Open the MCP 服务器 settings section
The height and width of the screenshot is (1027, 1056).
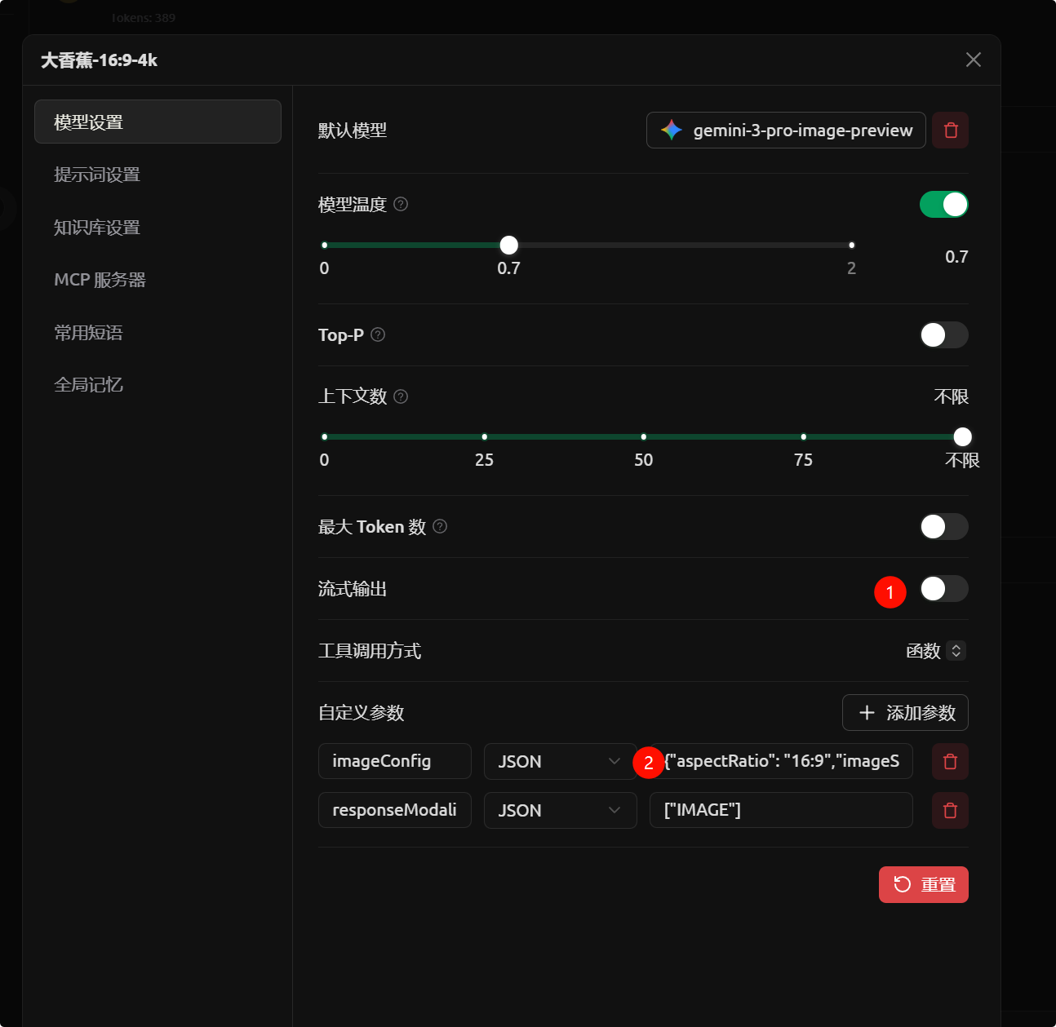point(100,279)
